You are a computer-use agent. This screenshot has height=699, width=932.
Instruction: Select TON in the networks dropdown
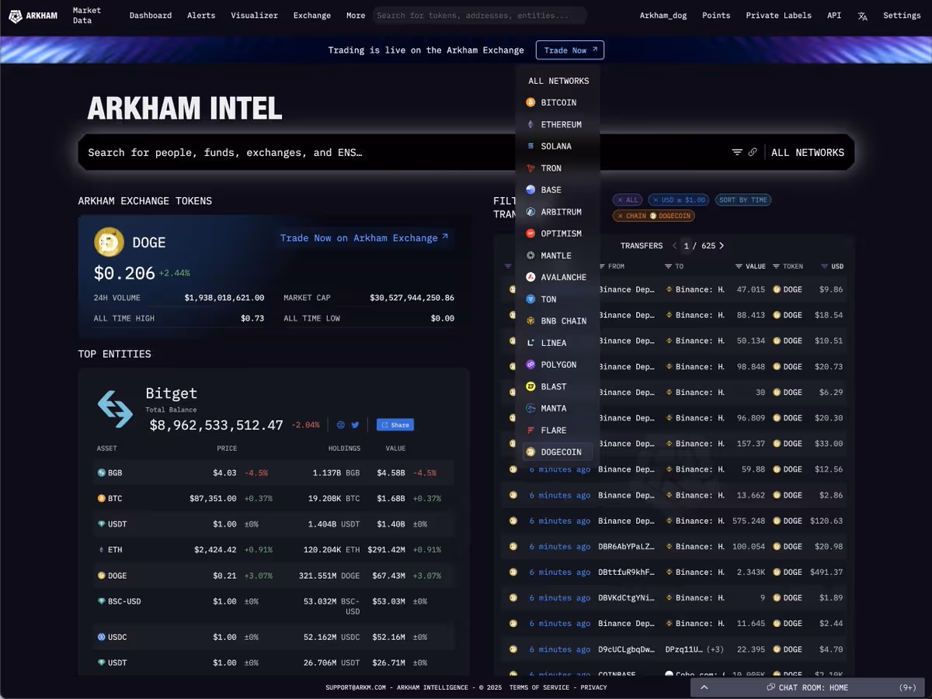tap(558, 299)
